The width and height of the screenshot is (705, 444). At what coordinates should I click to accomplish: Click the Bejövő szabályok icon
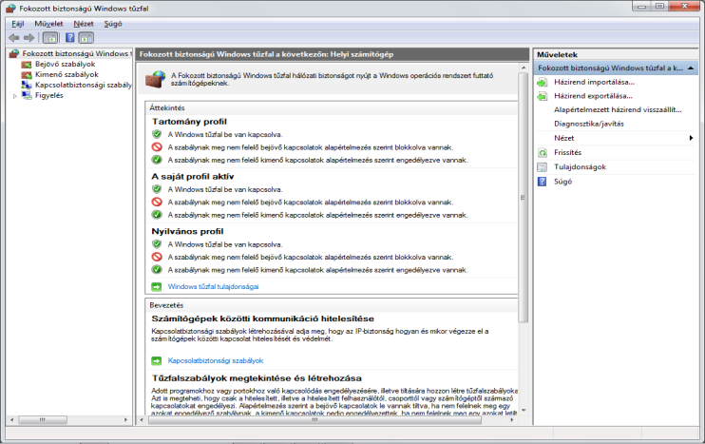pyautogui.click(x=27, y=65)
